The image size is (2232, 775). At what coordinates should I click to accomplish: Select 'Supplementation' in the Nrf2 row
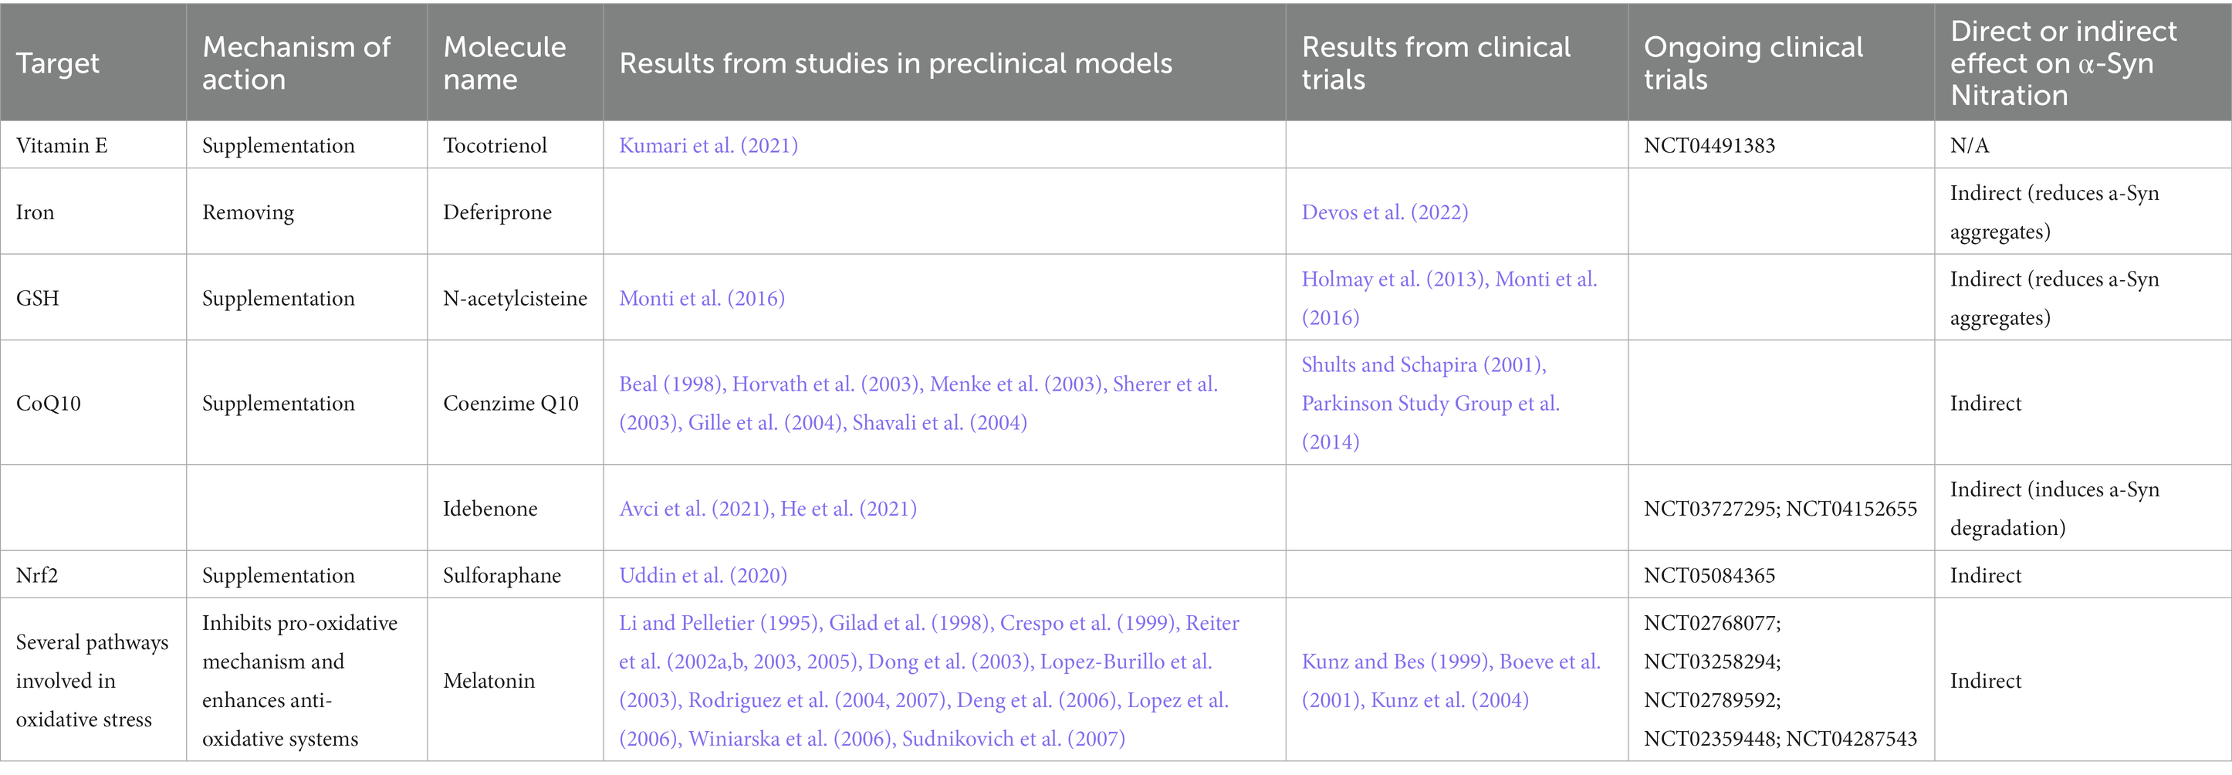(278, 576)
